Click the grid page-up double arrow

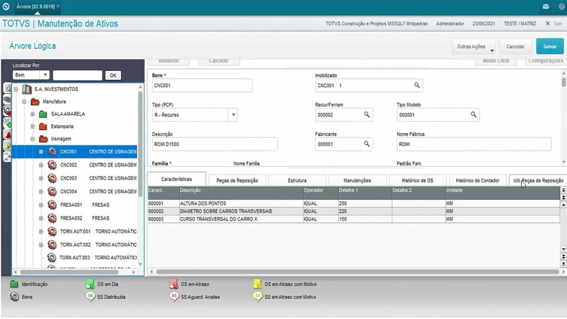point(563,198)
